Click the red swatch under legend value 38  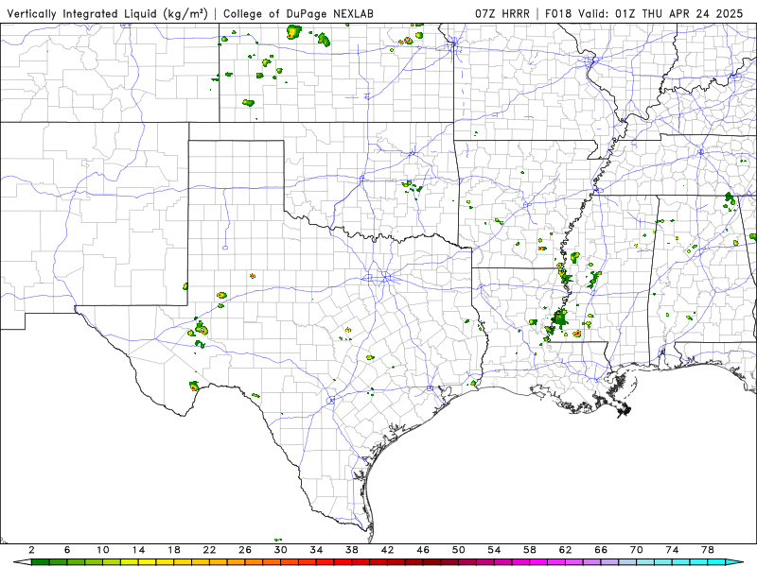361,562
